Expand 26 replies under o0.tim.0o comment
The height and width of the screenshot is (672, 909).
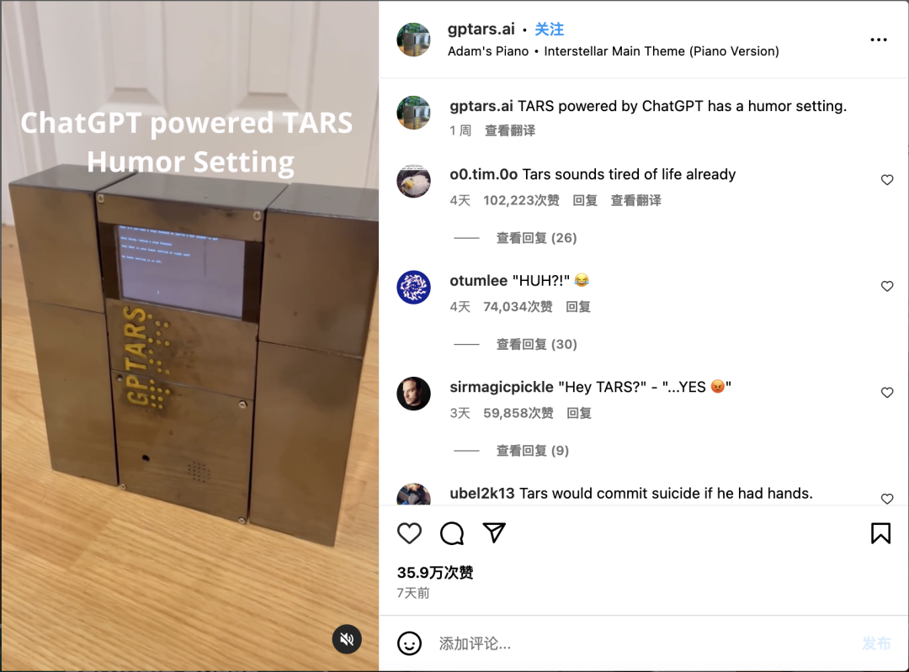pos(536,237)
